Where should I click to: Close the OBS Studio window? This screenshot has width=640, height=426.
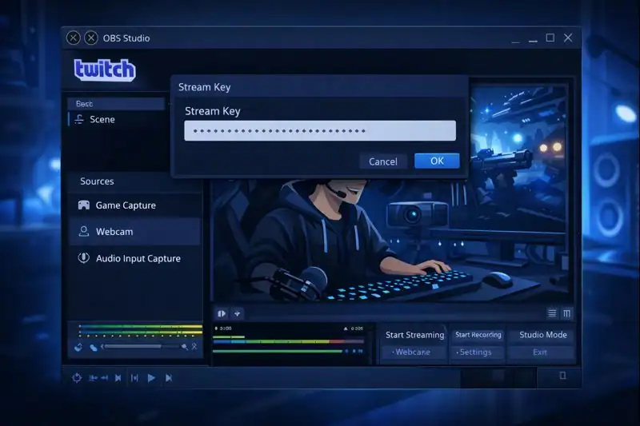coord(568,38)
